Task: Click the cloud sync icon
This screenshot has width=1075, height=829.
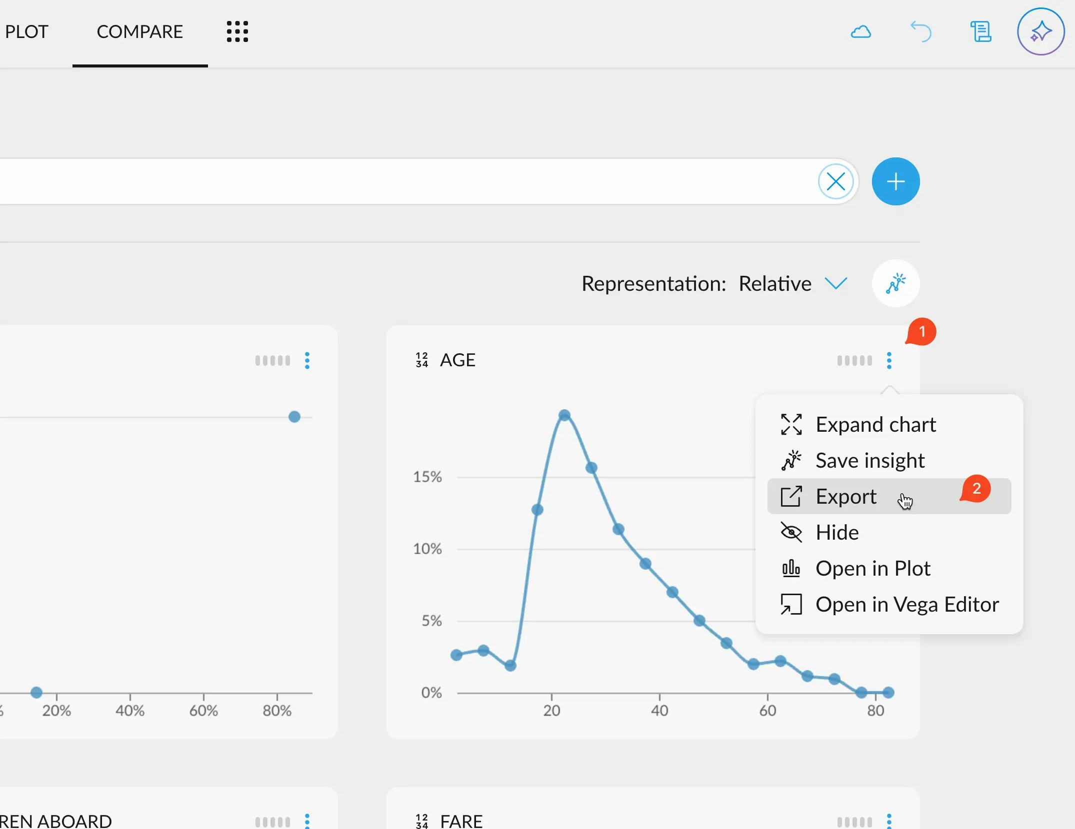Action: click(x=860, y=32)
